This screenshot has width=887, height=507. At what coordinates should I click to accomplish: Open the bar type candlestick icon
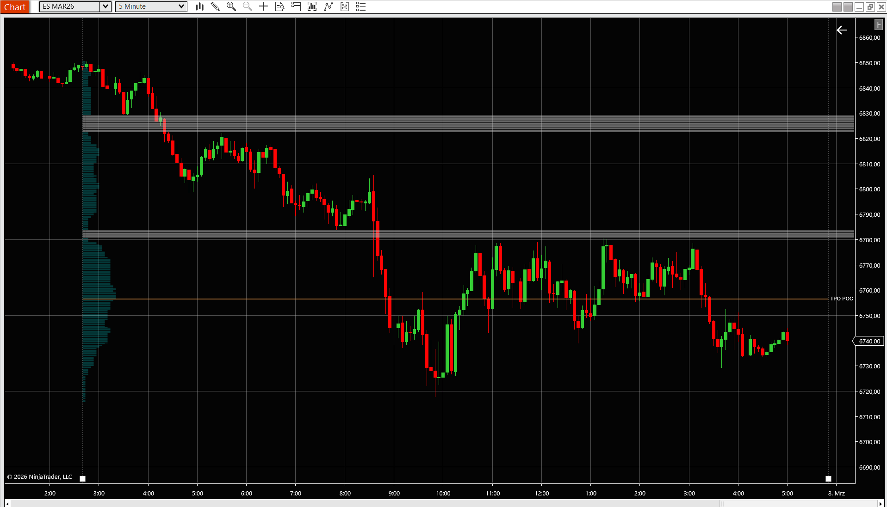point(199,6)
